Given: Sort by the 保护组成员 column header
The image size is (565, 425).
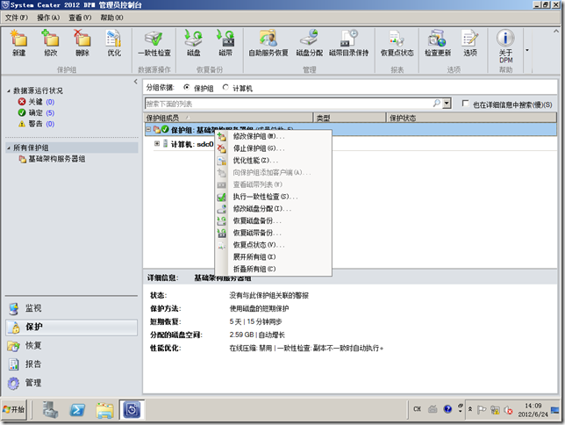Looking at the screenshot, I should coord(228,118).
